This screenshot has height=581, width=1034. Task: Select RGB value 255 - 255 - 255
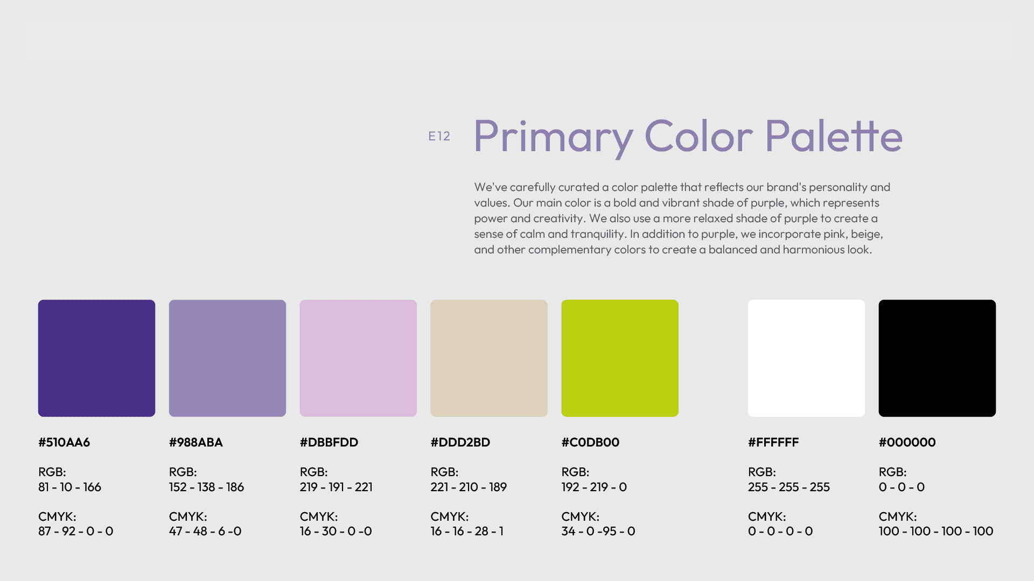coord(789,487)
